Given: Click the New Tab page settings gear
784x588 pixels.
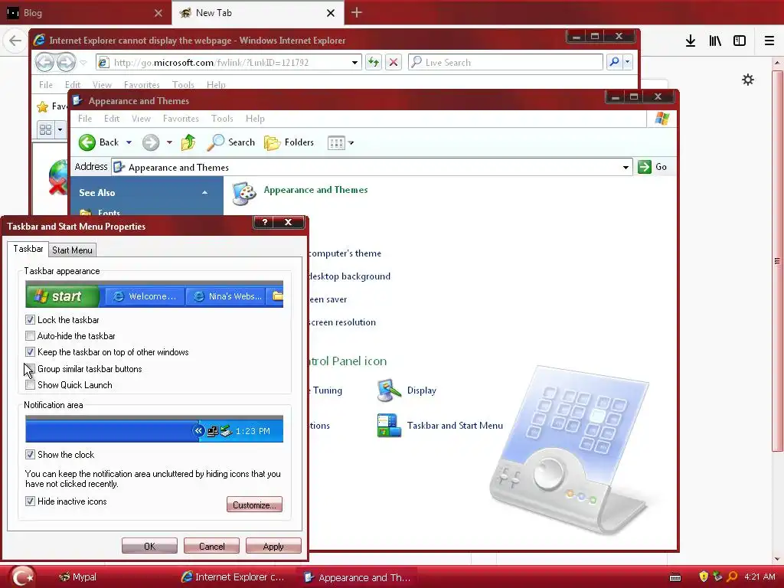Looking at the screenshot, I should [748, 80].
